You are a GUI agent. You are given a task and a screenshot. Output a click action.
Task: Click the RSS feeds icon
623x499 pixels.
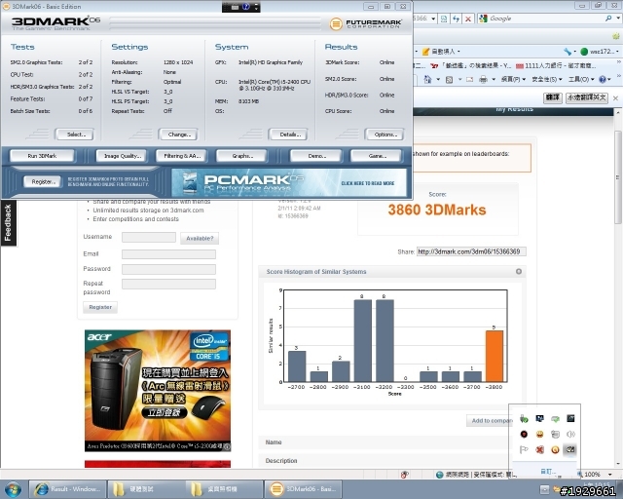pos(449,79)
